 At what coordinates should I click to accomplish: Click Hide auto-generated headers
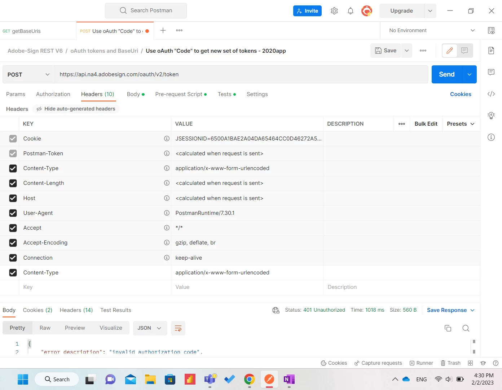[x=76, y=109]
